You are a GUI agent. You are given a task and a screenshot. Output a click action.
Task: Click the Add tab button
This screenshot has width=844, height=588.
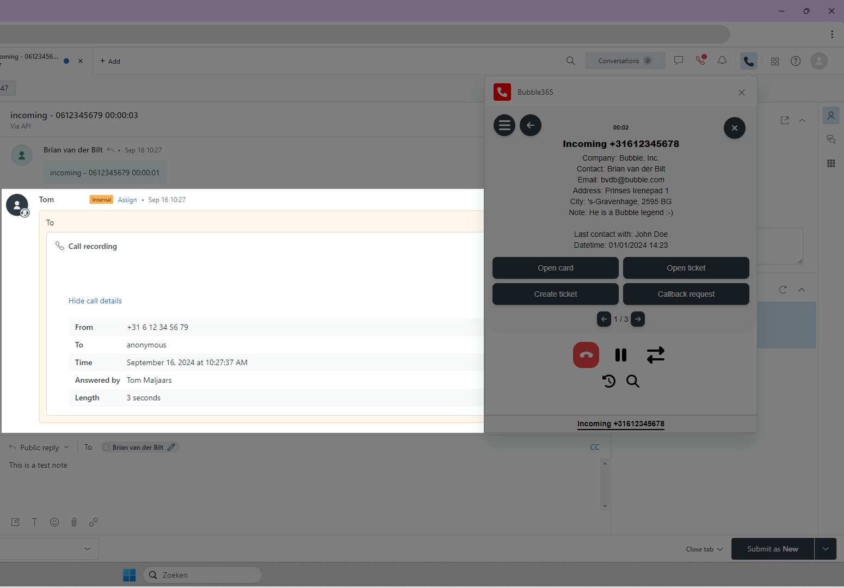(x=110, y=62)
